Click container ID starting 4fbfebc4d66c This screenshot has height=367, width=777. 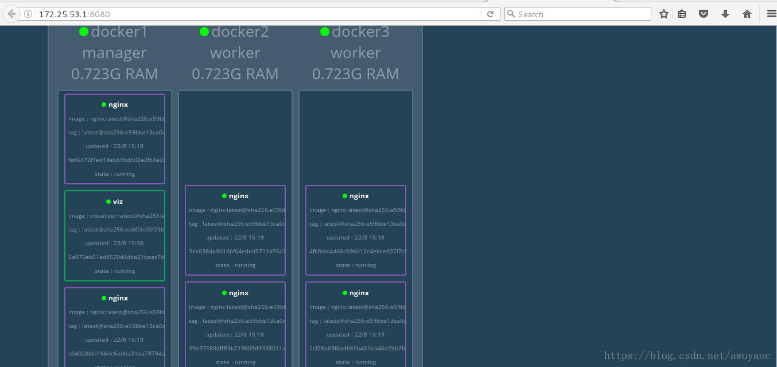pos(358,252)
